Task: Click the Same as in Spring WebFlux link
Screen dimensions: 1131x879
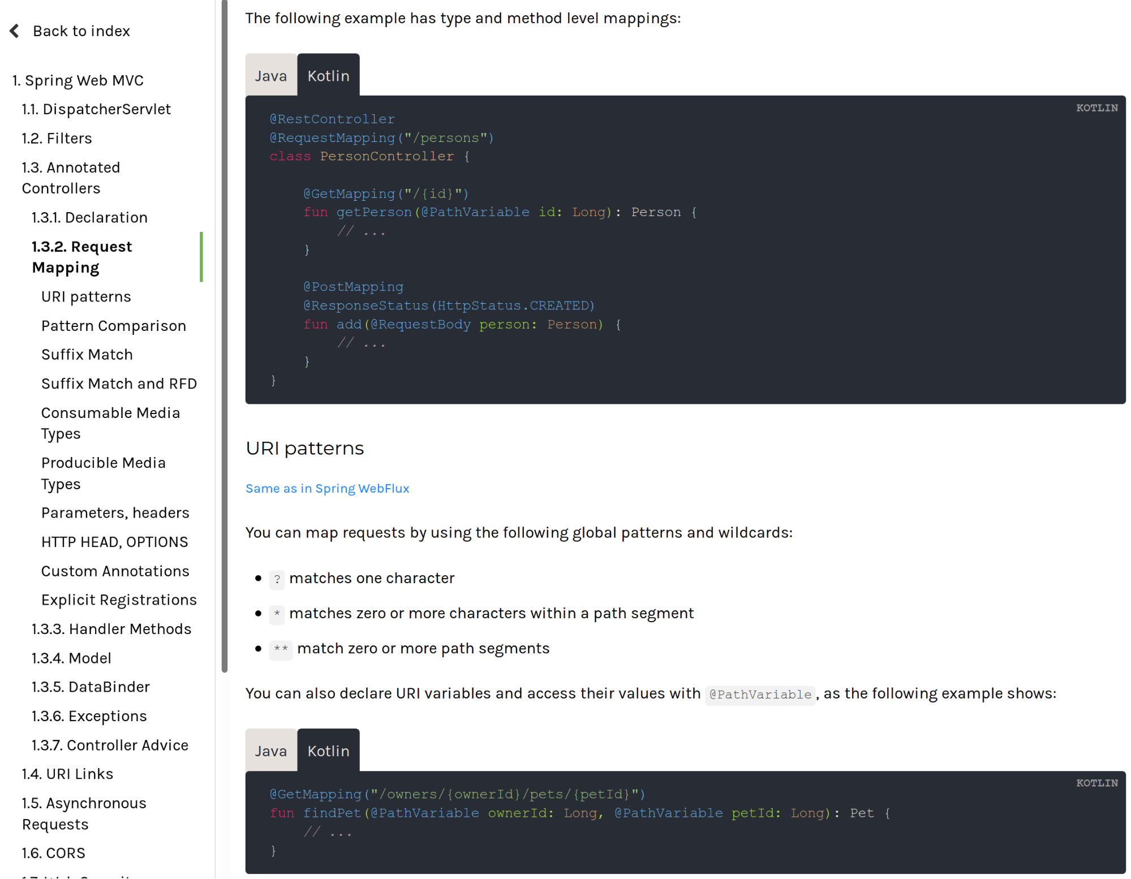Action: coord(327,487)
